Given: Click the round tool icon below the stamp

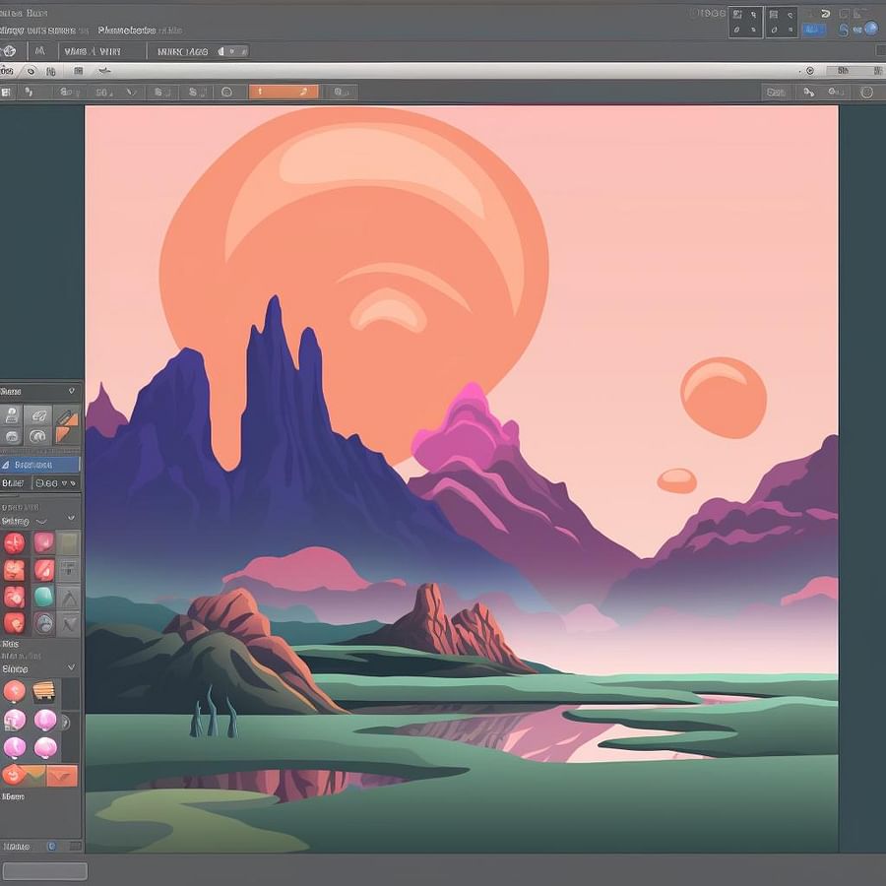Looking at the screenshot, I should [11, 436].
